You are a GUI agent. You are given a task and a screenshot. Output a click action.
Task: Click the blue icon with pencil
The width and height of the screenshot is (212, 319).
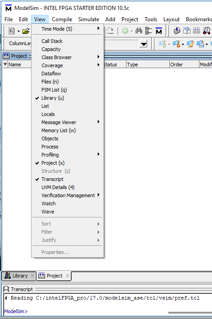coord(190,44)
